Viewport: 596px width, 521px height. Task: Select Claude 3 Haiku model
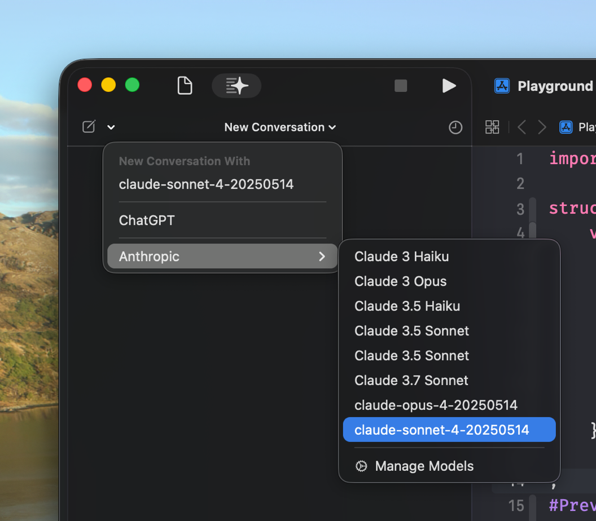pos(449,257)
